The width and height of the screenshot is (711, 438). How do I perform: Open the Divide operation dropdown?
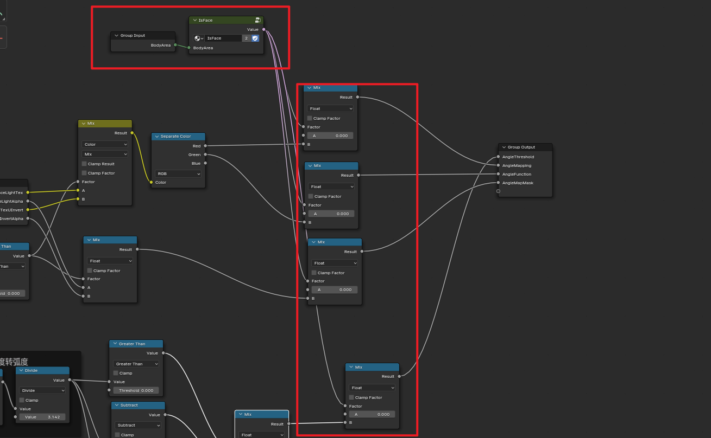pos(42,390)
